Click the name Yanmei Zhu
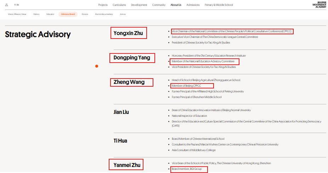This screenshot has width=328, height=173. [x=127, y=165]
